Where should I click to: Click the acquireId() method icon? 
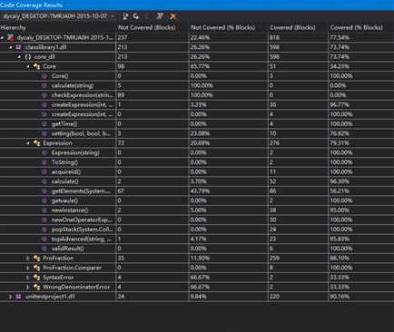[44, 171]
